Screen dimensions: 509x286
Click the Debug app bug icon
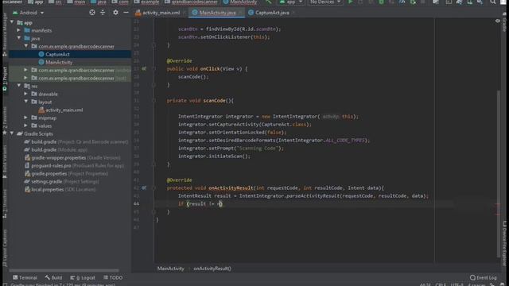pyautogui.click(x=382, y=2)
